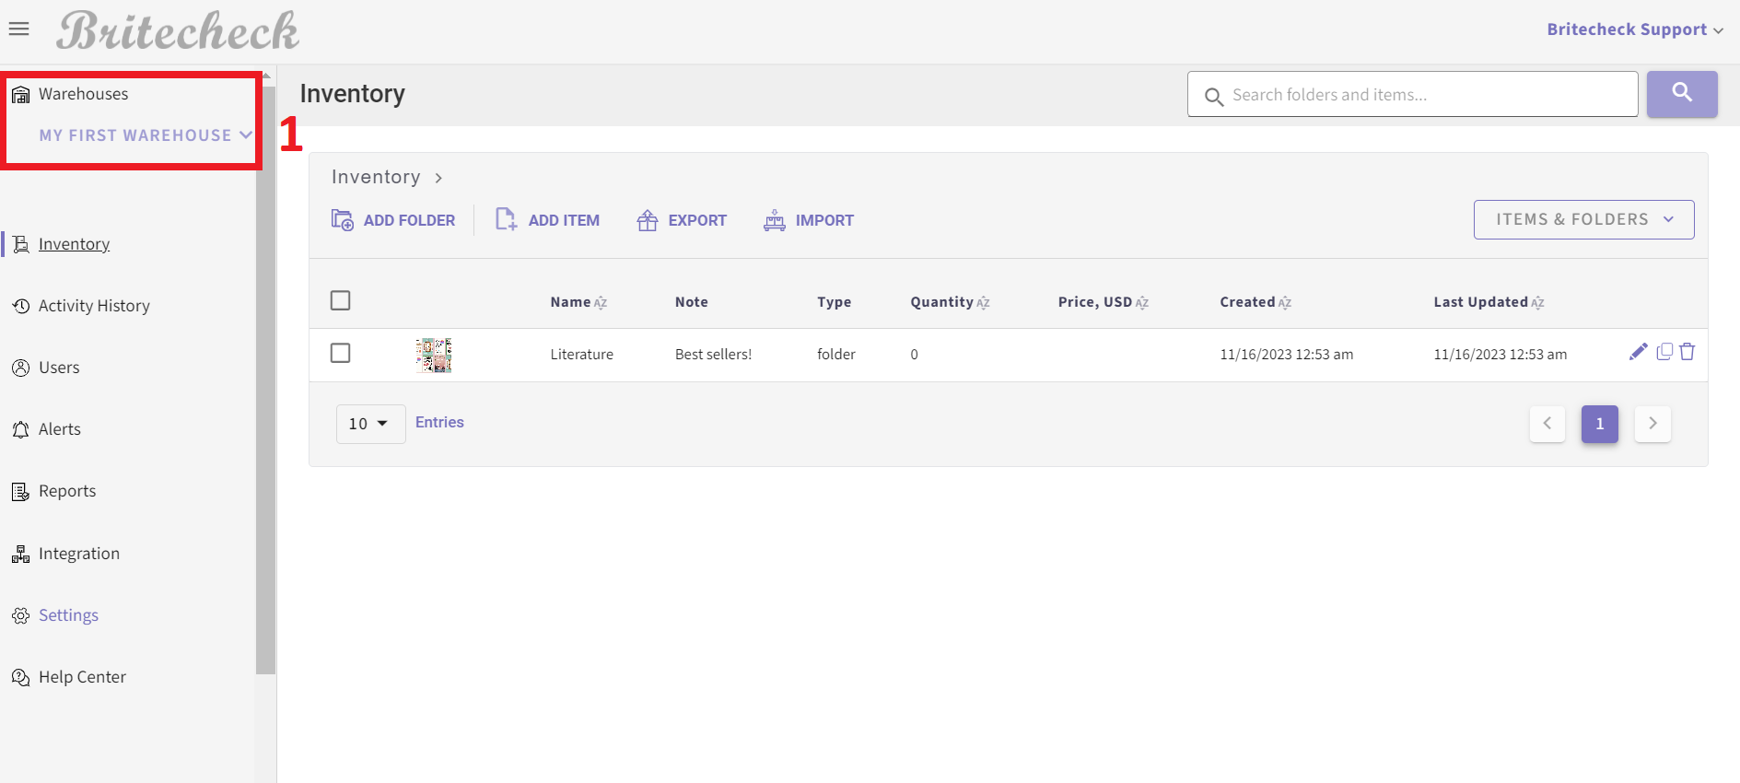Click next page arrow
Viewport: 1740px width, 783px height.
(1652, 424)
